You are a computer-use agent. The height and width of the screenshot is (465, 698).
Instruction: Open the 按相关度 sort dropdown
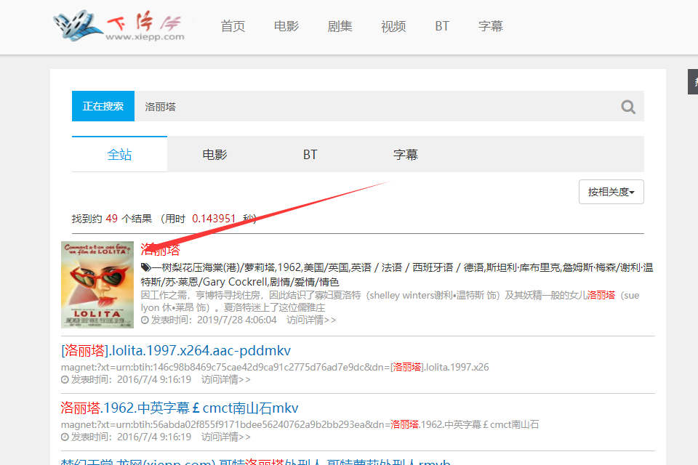coord(611,191)
